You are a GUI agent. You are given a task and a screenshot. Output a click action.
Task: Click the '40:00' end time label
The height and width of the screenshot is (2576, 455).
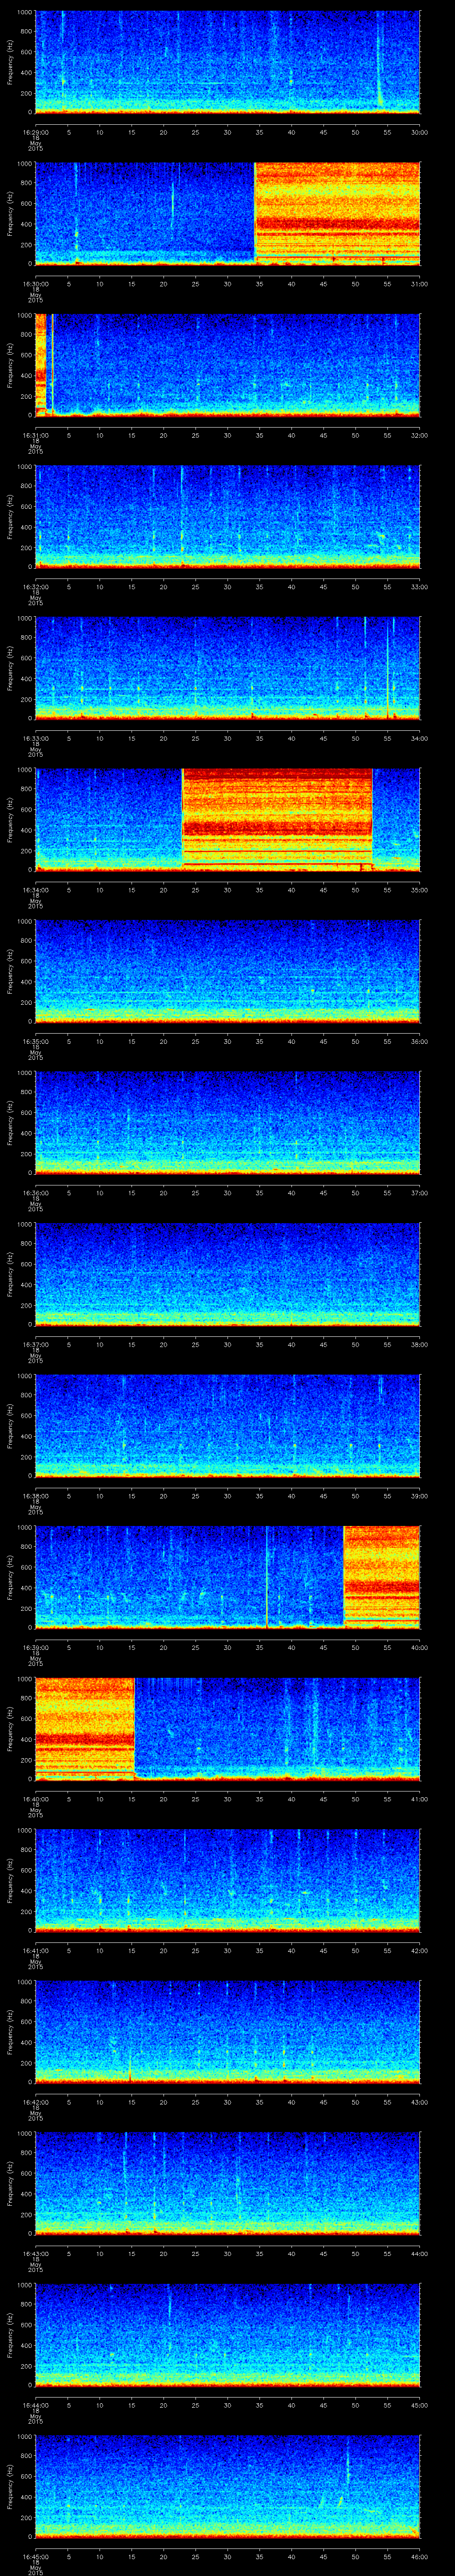pyautogui.click(x=419, y=1647)
